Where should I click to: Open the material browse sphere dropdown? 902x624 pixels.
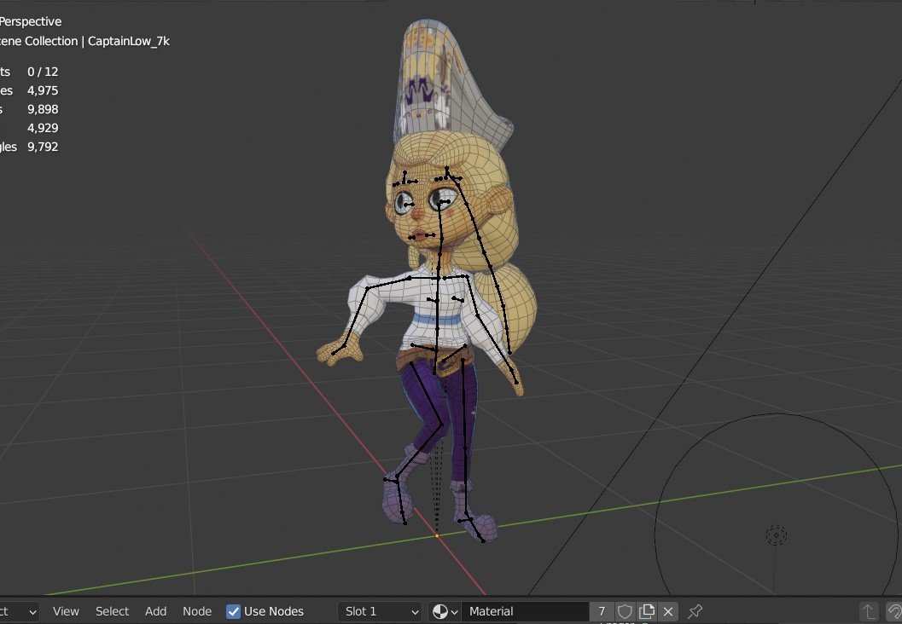click(445, 611)
